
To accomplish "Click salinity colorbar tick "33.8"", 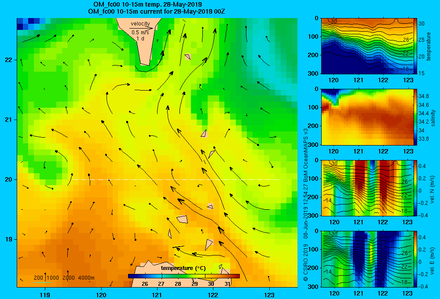I will pos(424,139).
